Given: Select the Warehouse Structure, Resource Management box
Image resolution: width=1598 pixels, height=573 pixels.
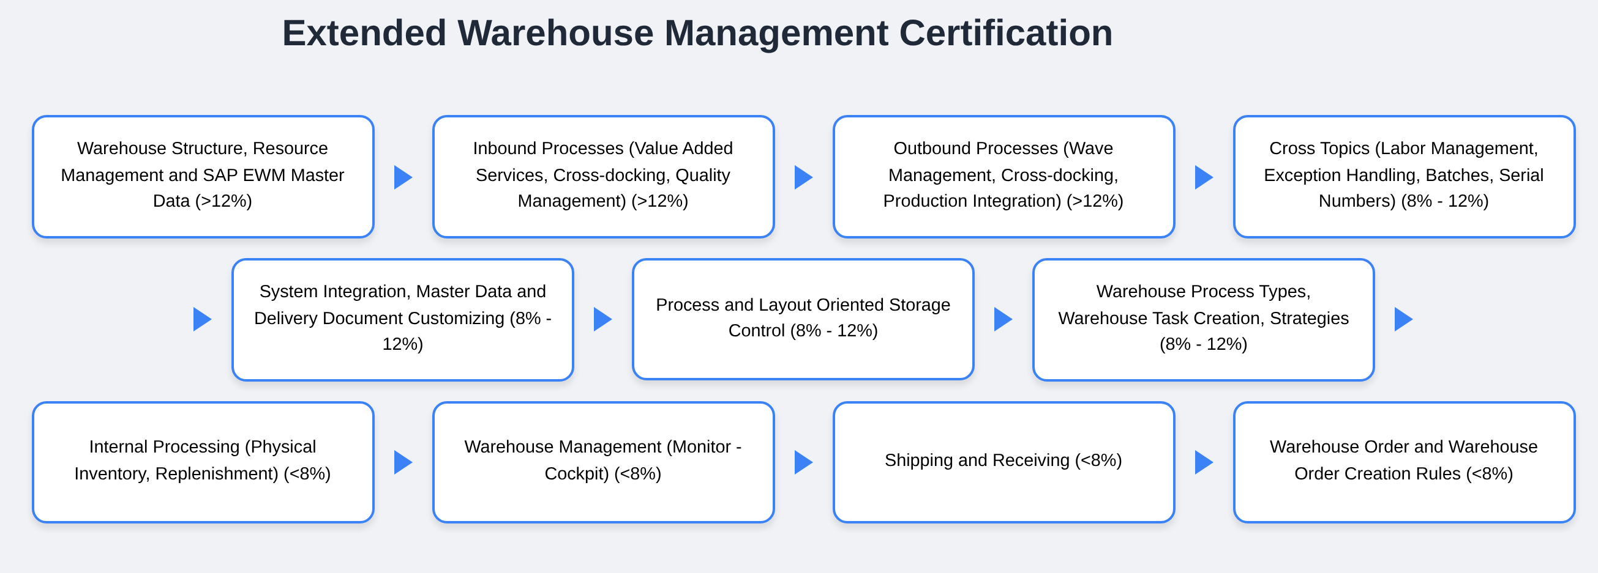Looking at the screenshot, I should 203,176.
